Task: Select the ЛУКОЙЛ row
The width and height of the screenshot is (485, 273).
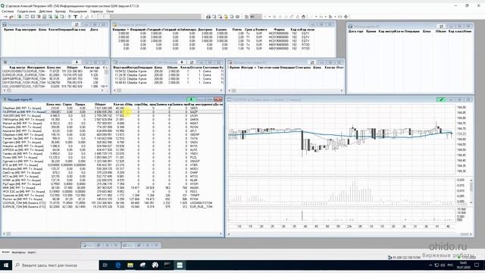Action: [112, 115]
